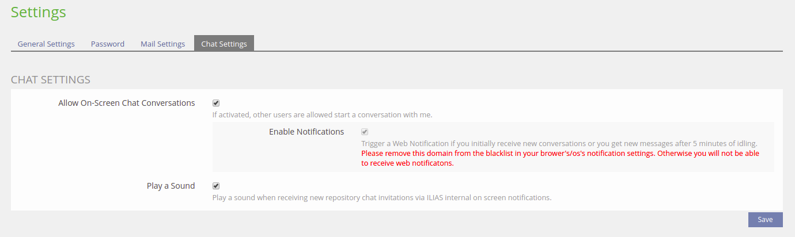Viewport: 795px width, 237px height.
Task: Click the red blacklist warning message
Action: pos(560,154)
